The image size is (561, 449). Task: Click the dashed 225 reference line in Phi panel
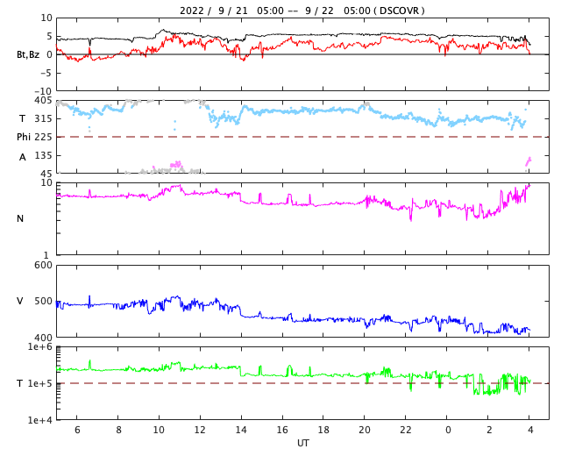pyautogui.click(x=302, y=137)
